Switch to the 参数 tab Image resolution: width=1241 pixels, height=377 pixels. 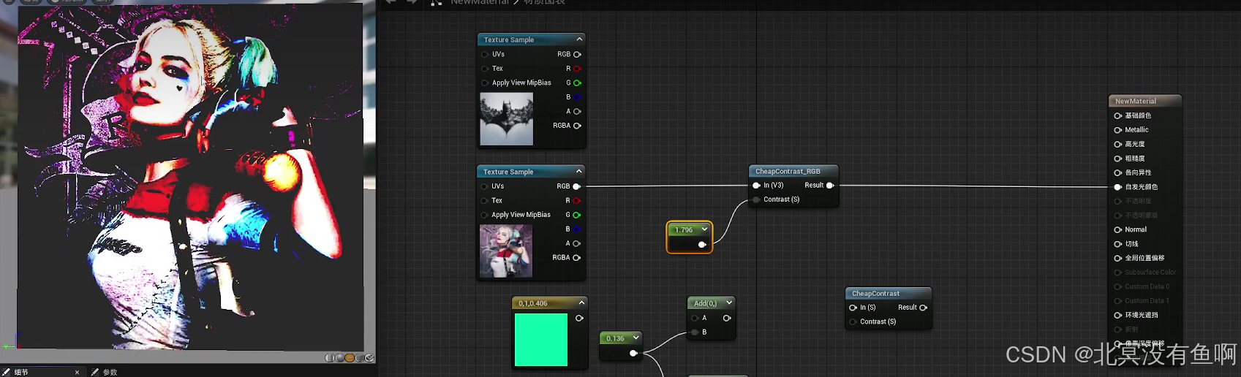(105, 372)
